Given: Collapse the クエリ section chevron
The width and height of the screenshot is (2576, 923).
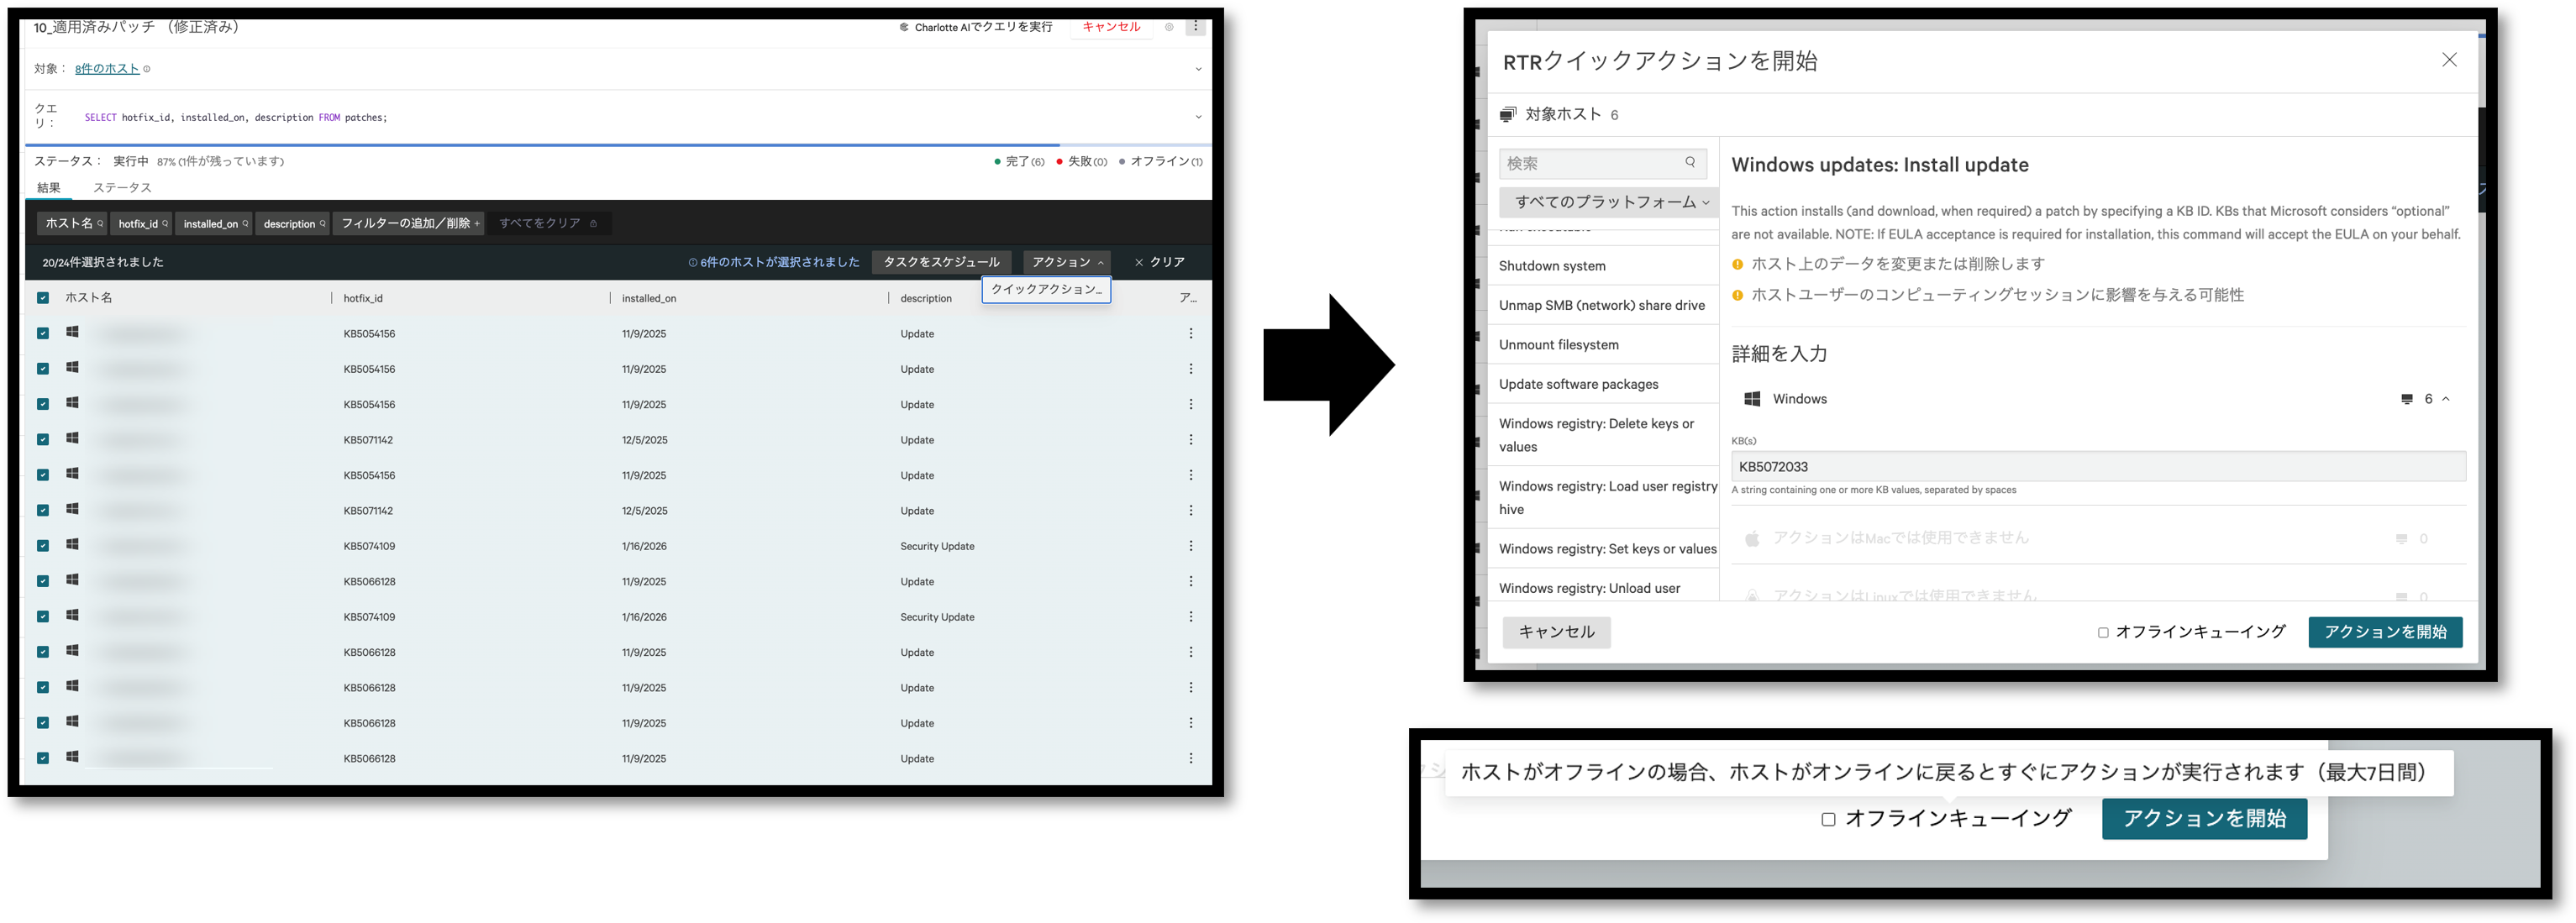Looking at the screenshot, I should coord(1198,117).
